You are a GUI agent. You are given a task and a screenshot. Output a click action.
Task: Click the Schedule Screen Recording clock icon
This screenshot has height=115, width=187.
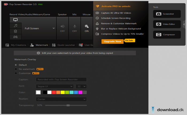coord(97,18)
